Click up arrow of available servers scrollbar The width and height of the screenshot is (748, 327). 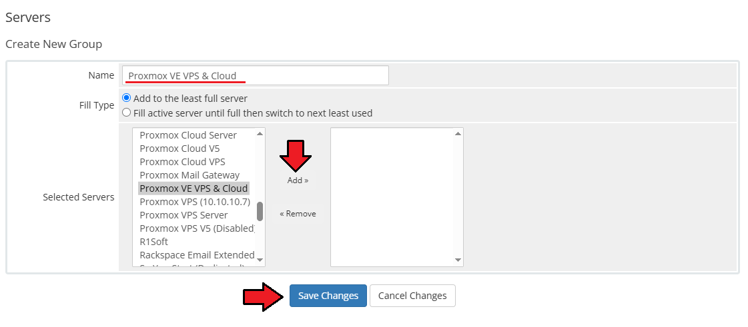[260, 133]
